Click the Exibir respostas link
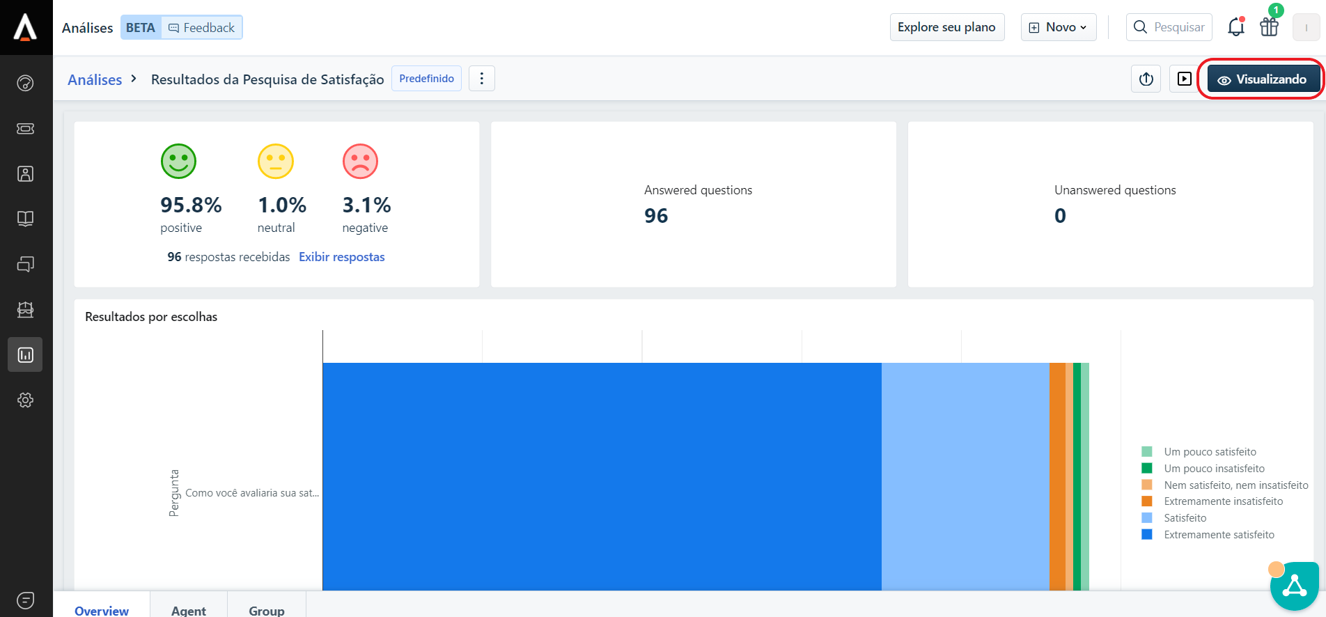Screen dimensions: 1326x617 pos(341,257)
